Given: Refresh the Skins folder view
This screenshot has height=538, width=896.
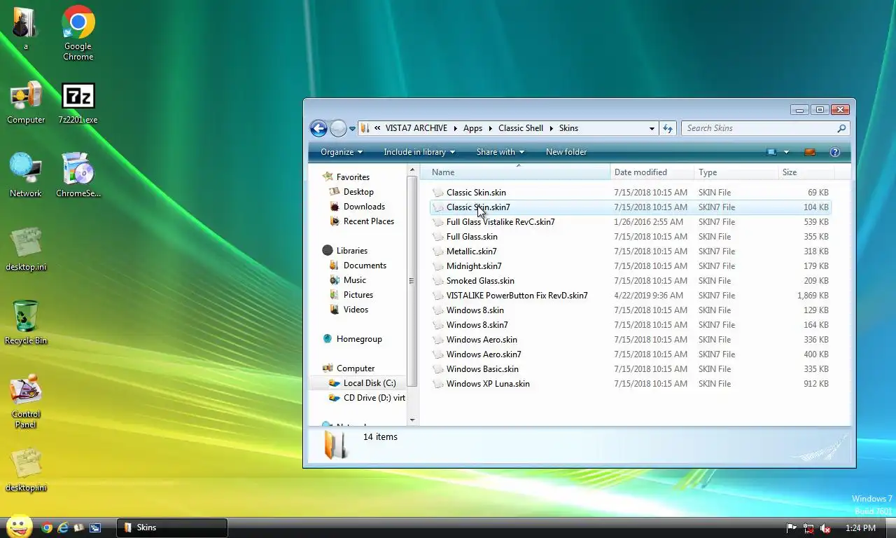Looking at the screenshot, I should click(668, 128).
